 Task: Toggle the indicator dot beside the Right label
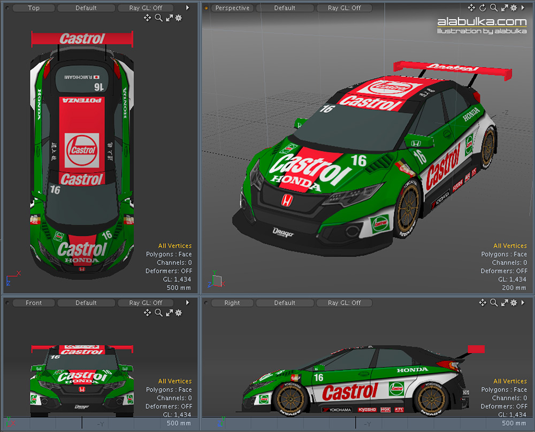pos(206,303)
